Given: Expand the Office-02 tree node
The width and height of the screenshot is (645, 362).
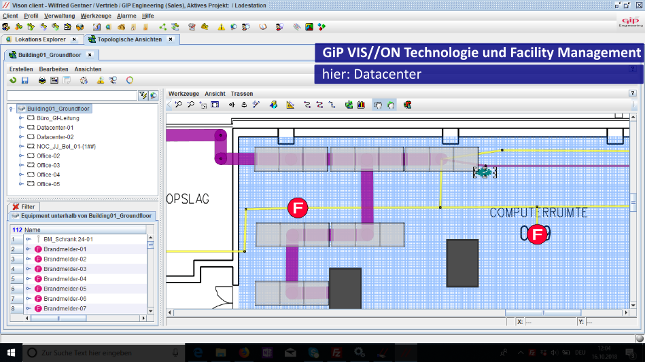Looking at the screenshot, I should [21, 156].
